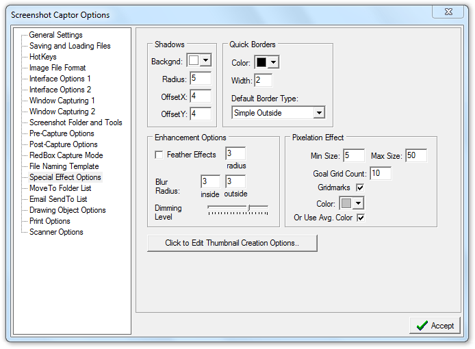This screenshot has width=475, height=349.
Task: Select Drawing Object Options
Action: [68, 210]
